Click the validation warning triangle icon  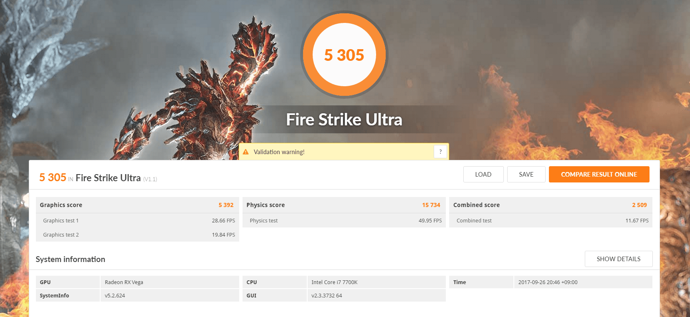246,152
